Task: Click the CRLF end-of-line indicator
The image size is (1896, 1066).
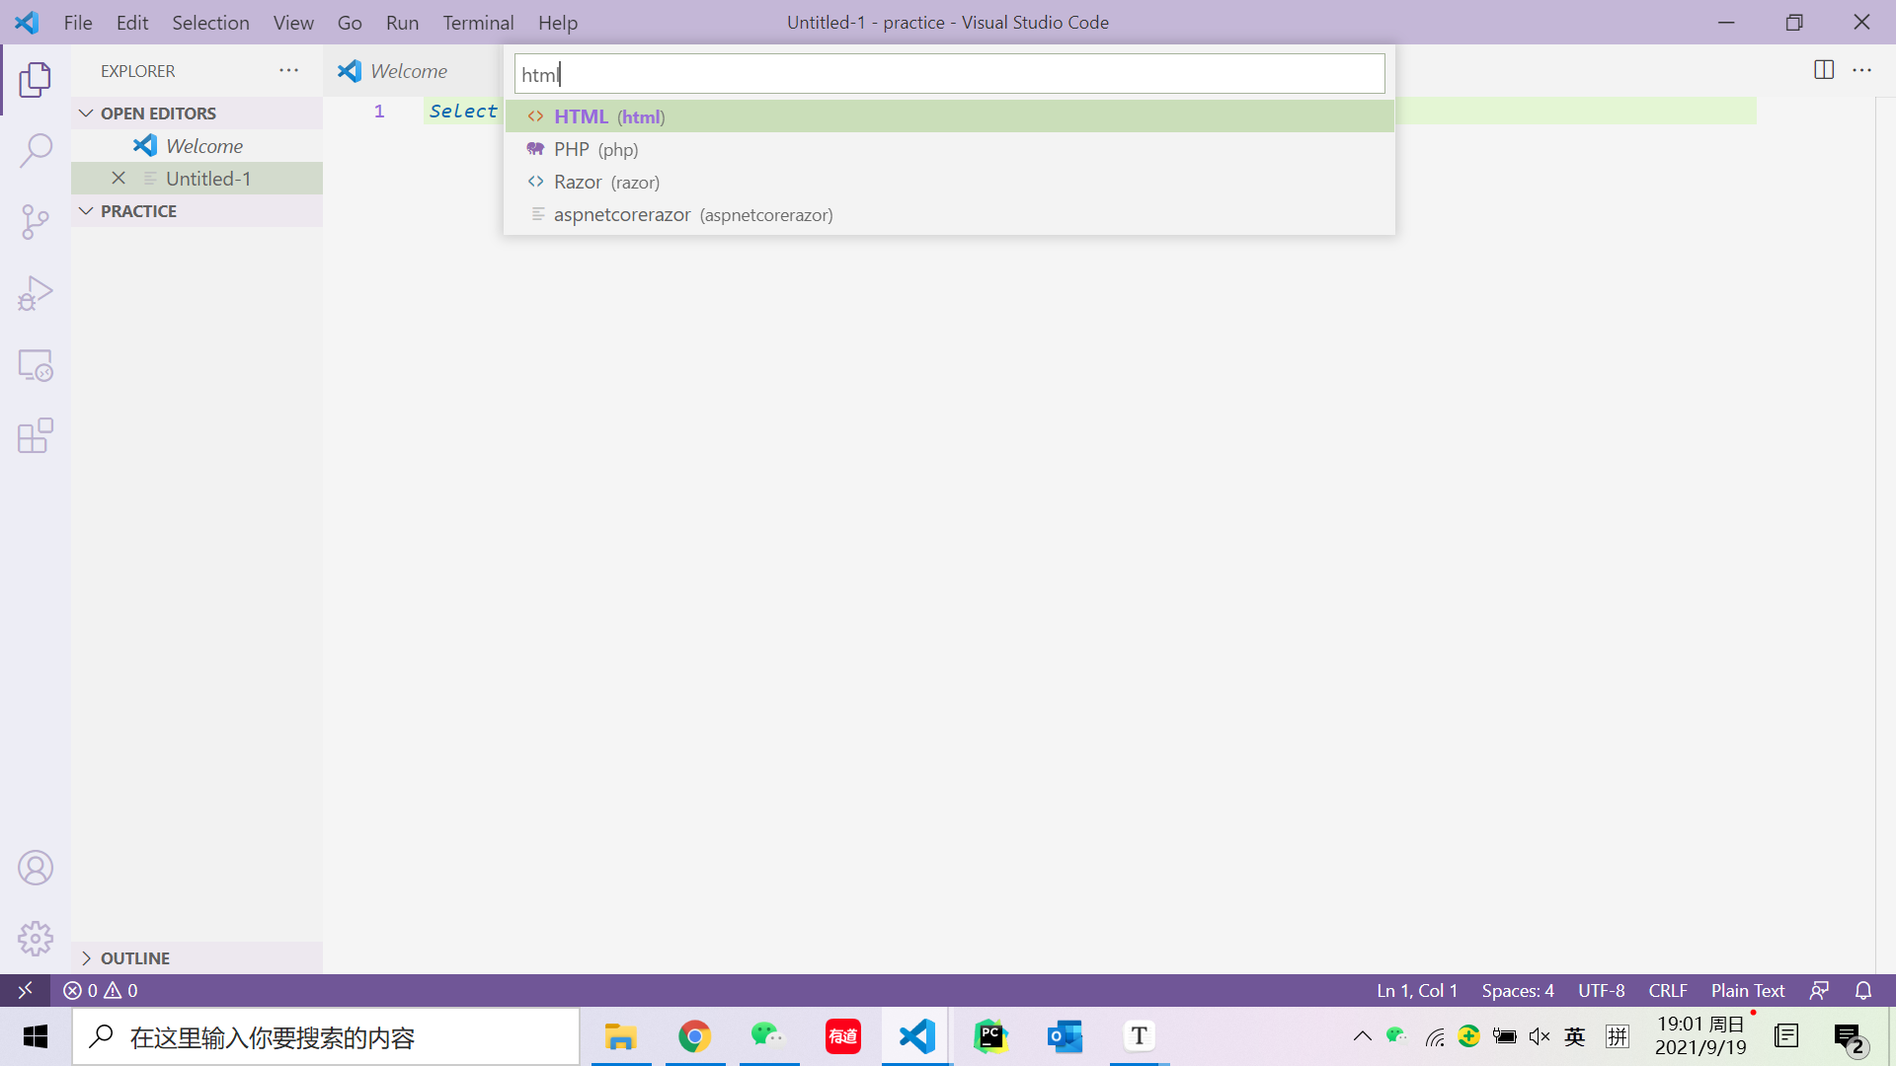Action: click(1667, 990)
